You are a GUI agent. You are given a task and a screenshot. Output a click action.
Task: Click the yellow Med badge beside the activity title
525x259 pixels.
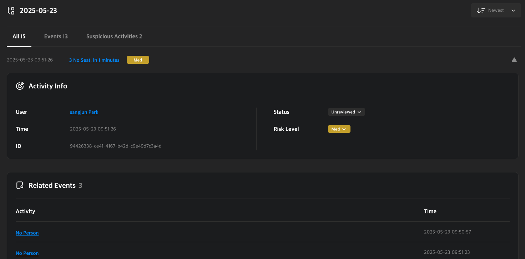pos(138,59)
